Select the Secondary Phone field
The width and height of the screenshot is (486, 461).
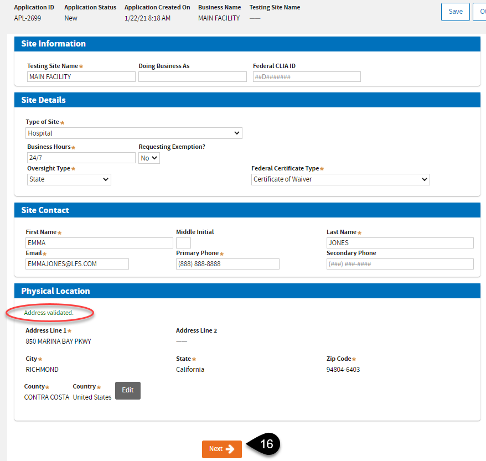(x=400, y=264)
